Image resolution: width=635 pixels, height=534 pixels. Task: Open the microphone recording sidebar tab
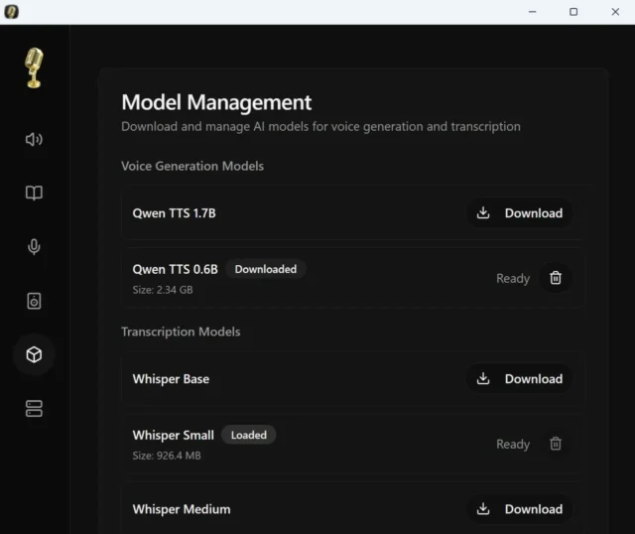coord(34,247)
